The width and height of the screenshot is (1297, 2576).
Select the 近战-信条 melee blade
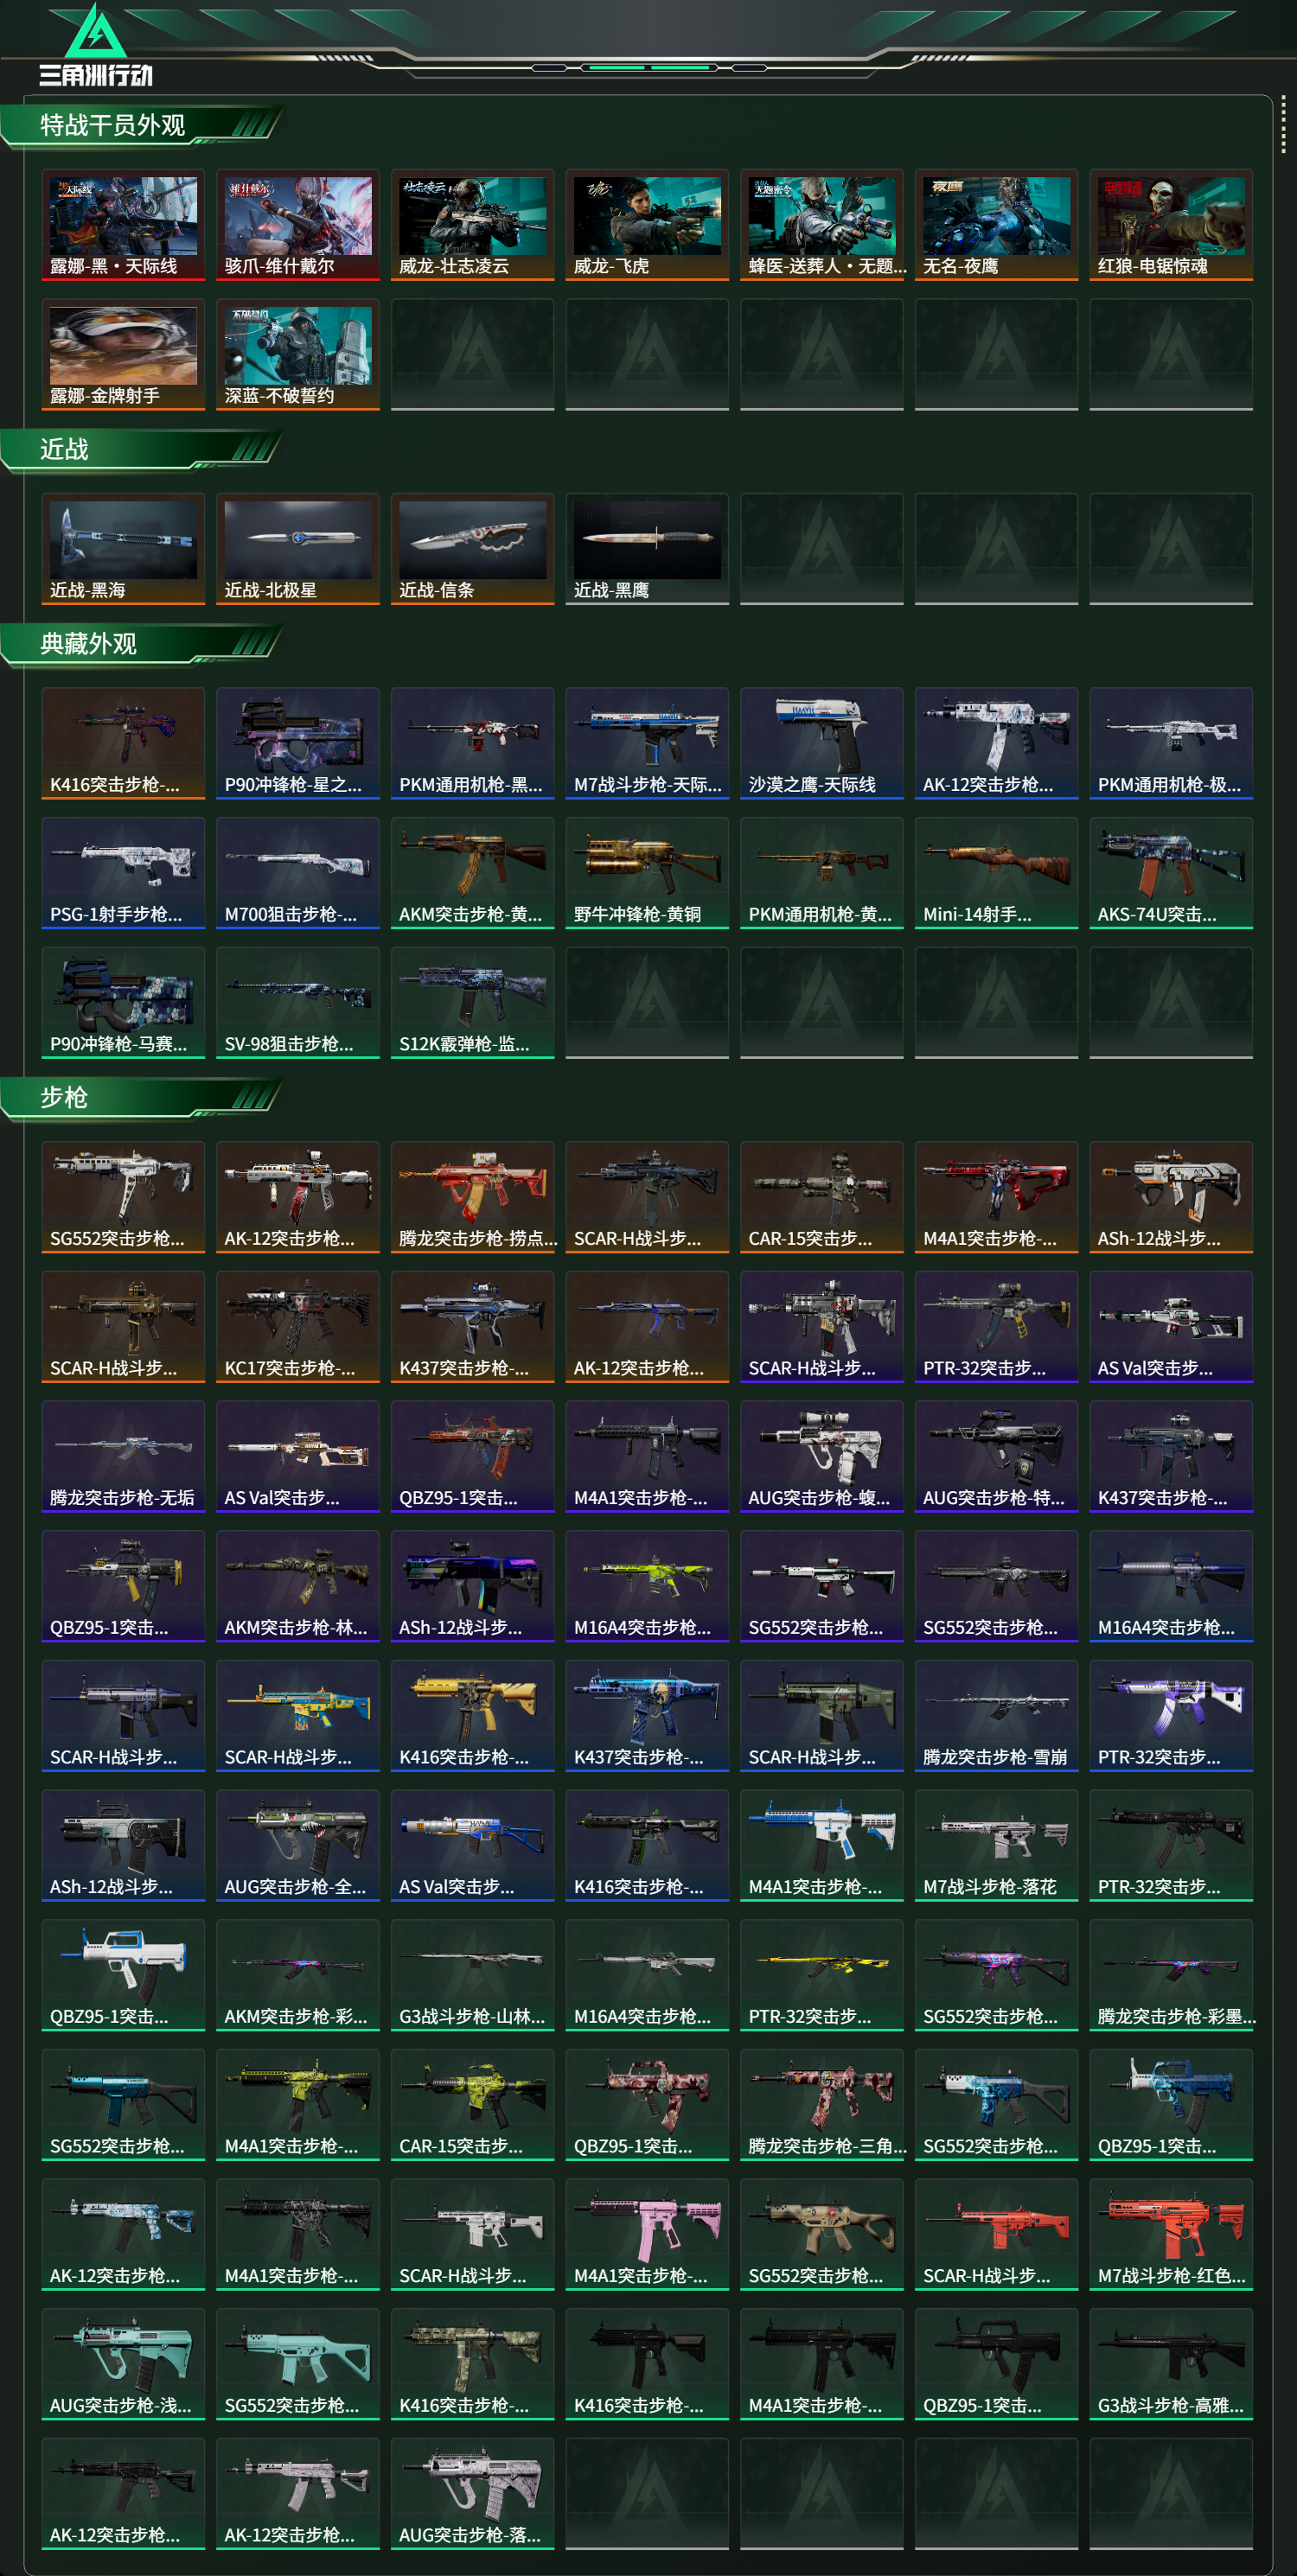(472, 548)
